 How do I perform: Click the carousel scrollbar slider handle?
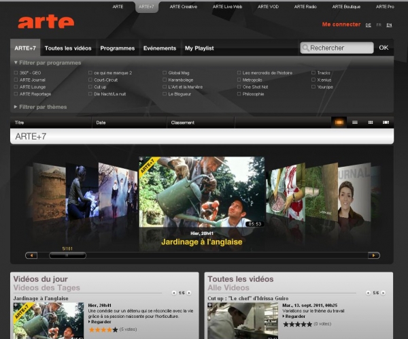[67, 255]
